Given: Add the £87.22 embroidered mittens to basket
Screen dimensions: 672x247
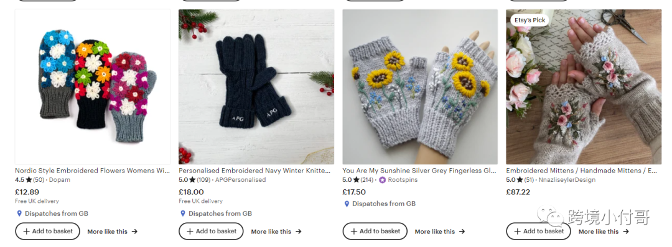Looking at the screenshot, I should [x=539, y=231].
